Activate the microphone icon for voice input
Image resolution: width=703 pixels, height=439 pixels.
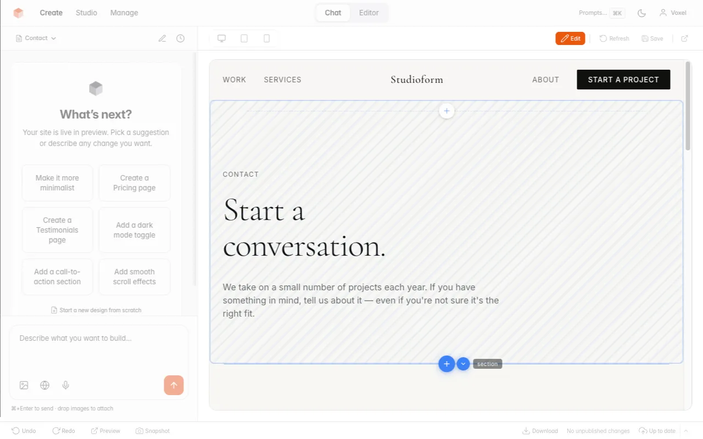pyautogui.click(x=65, y=385)
